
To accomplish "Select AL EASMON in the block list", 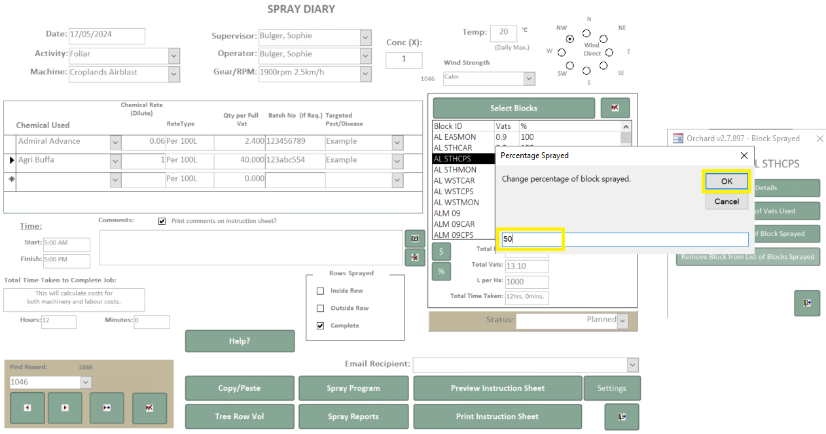I will point(527,137).
